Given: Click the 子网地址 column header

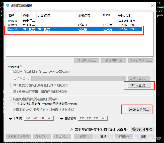Looking at the screenshot, I should point(129,15).
